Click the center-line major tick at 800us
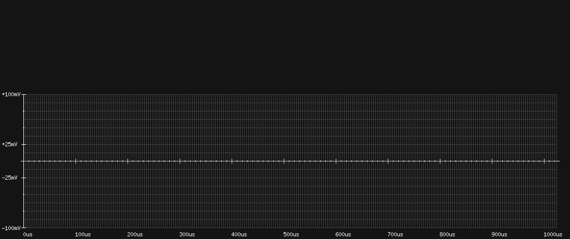The height and width of the screenshot is (239, 570). [x=440, y=161]
